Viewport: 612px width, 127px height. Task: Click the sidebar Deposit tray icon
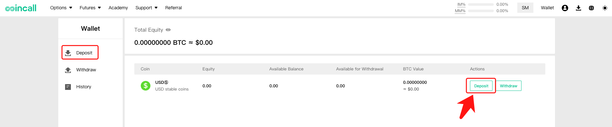(68, 53)
